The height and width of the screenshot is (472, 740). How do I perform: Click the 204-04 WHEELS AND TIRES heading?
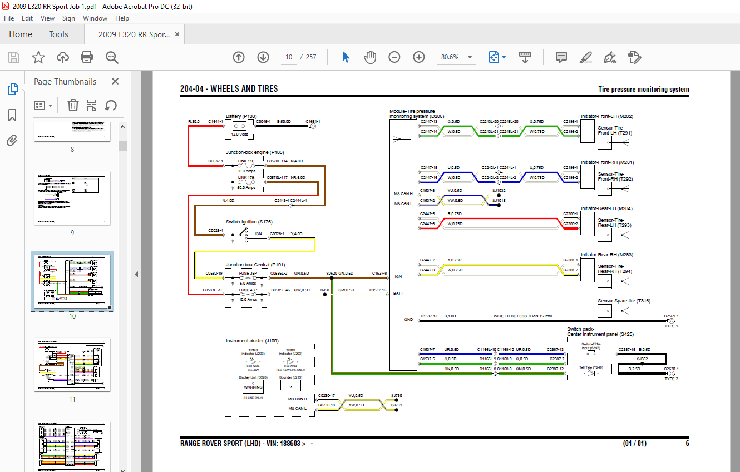(x=229, y=88)
